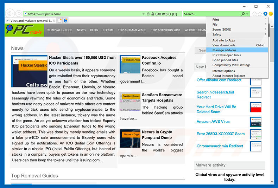Screen dimensions: 278x188
Task: Select Add site to Apps
Action: click(237, 40)
